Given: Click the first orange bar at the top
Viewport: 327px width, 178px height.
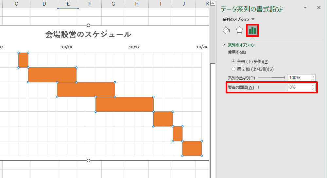Looking at the screenshot, I should tap(23, 60).
